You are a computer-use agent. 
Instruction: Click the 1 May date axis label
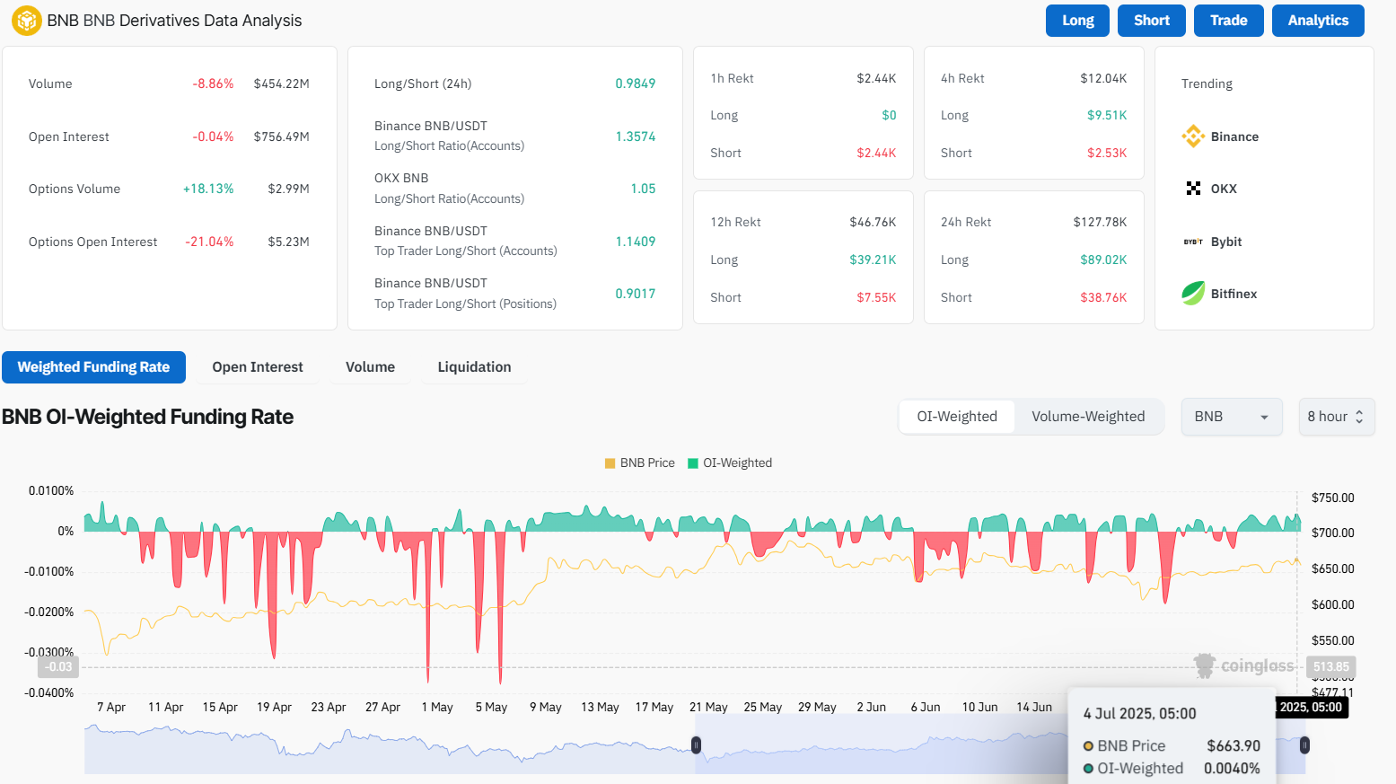click(437, 708)
